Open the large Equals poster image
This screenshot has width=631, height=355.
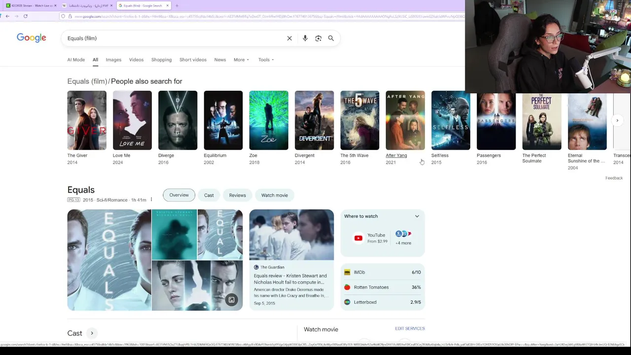pyautogui.click(x=109, y=260)
